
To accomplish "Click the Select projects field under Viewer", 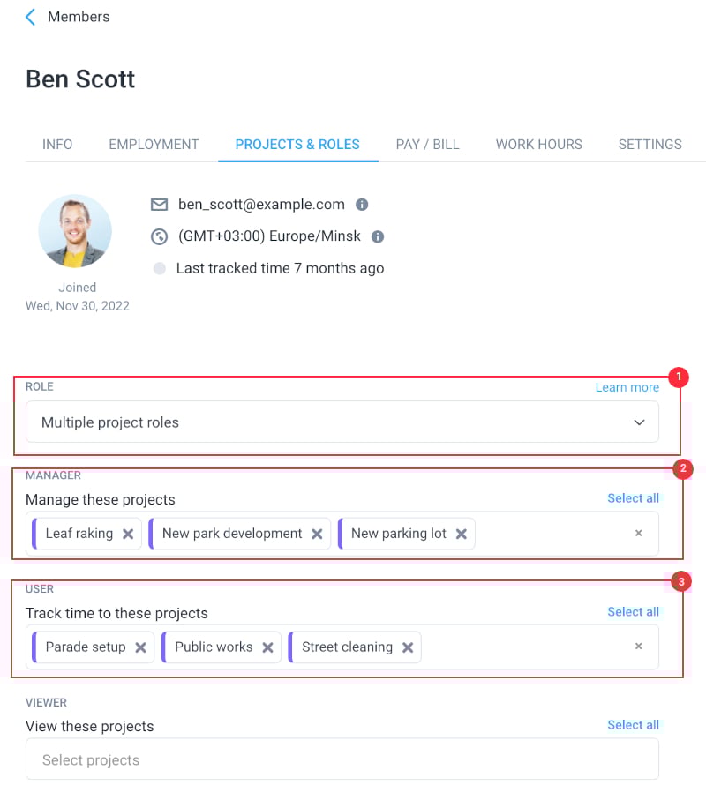I will 342,759.
